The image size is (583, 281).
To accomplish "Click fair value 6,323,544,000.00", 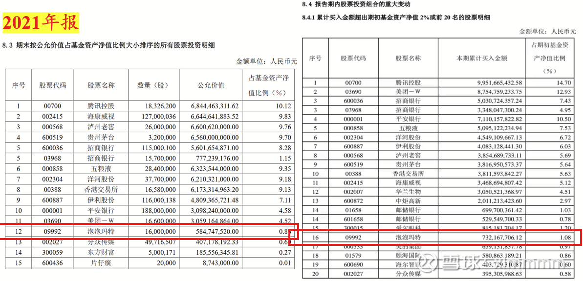I will point(215,168).
